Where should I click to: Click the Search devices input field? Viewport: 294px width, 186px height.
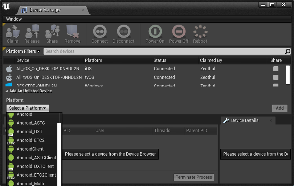163,51
